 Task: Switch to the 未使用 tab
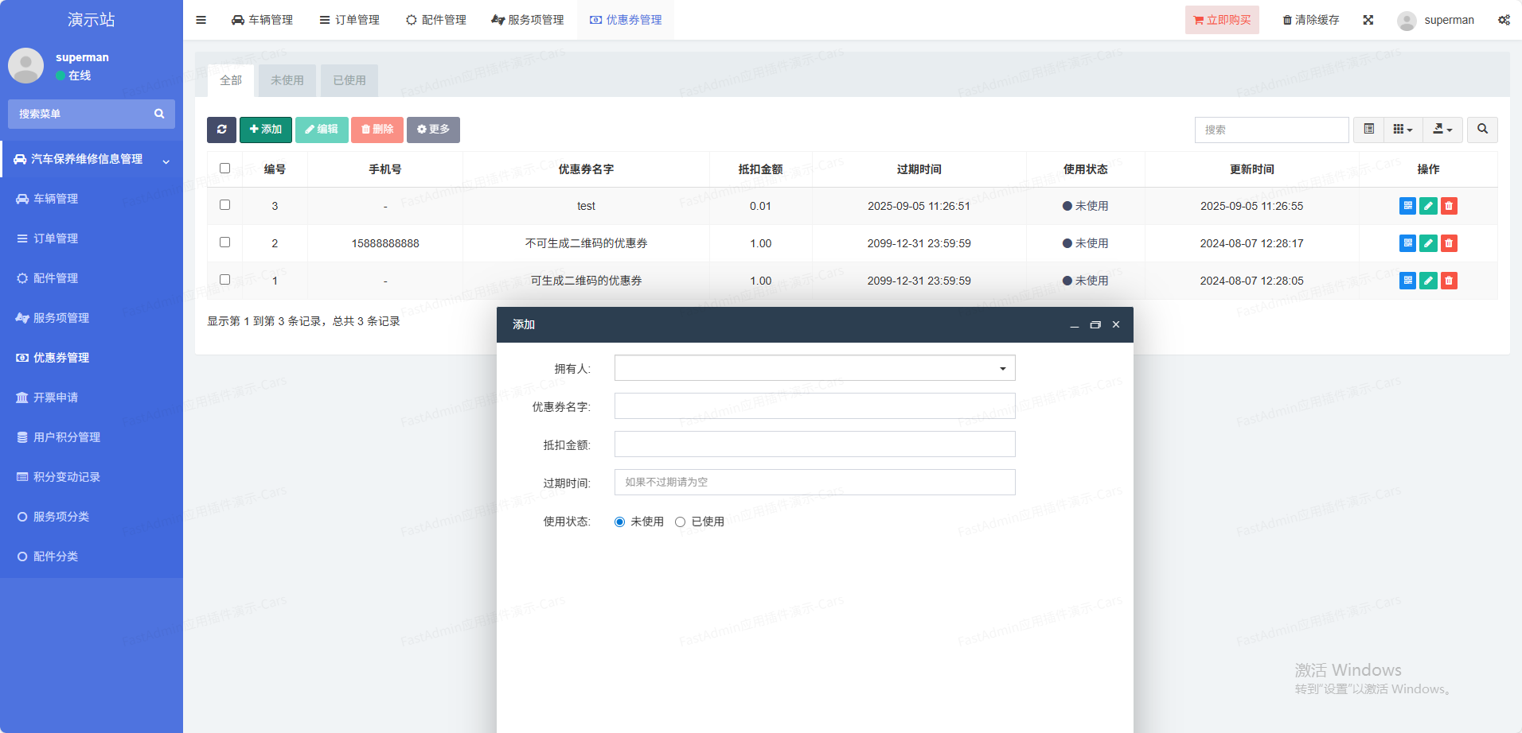(x=287, y=80)
